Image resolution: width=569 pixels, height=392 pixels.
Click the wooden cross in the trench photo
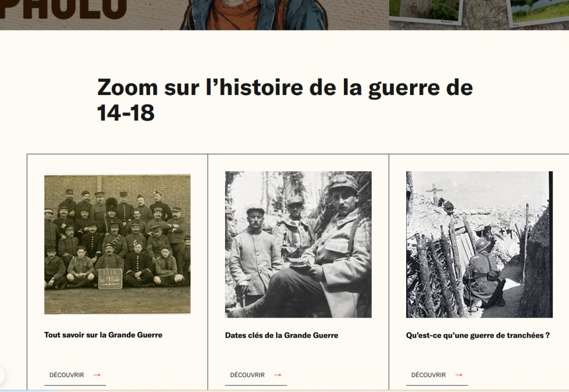(435, 193)
